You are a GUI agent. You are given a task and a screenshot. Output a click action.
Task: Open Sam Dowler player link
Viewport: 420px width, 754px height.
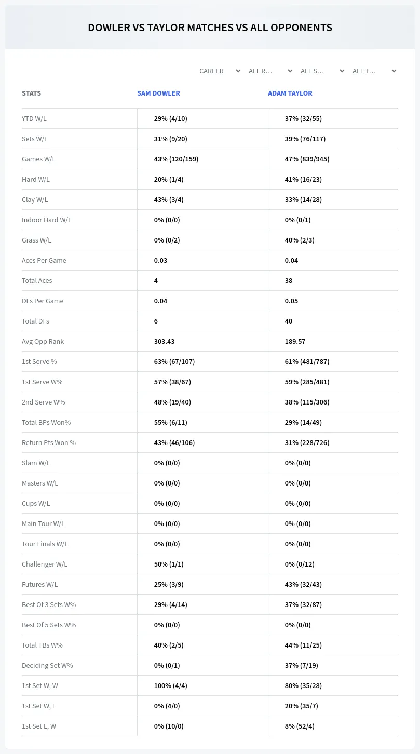(x=158, y=93)
